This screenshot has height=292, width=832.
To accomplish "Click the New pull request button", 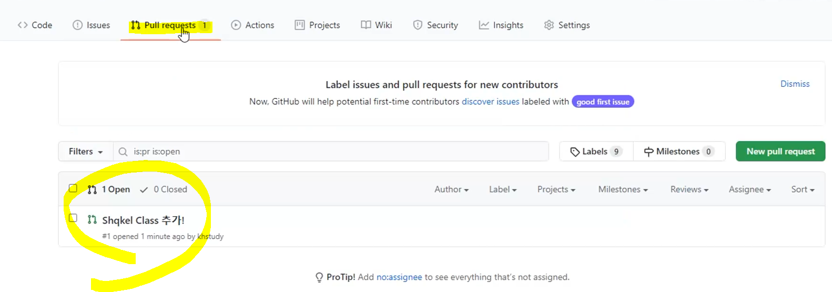I will coord(780,152).
